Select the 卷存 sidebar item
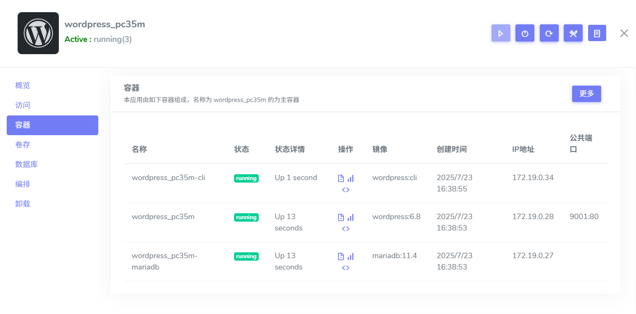This screenshot has width=636, height=314. click(22, 144)
